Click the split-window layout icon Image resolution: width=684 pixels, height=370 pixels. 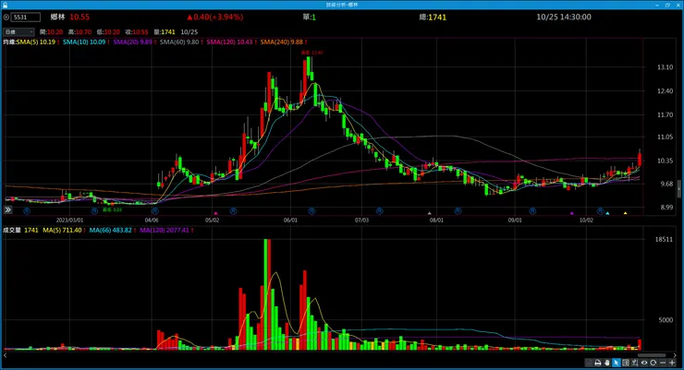point(626,363)
